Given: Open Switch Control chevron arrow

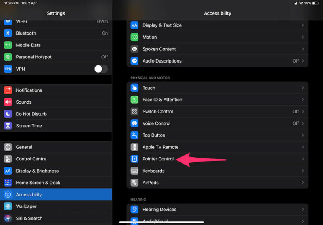Looking at the screenshot, I should pyautogui.click(x=303, y=111).
